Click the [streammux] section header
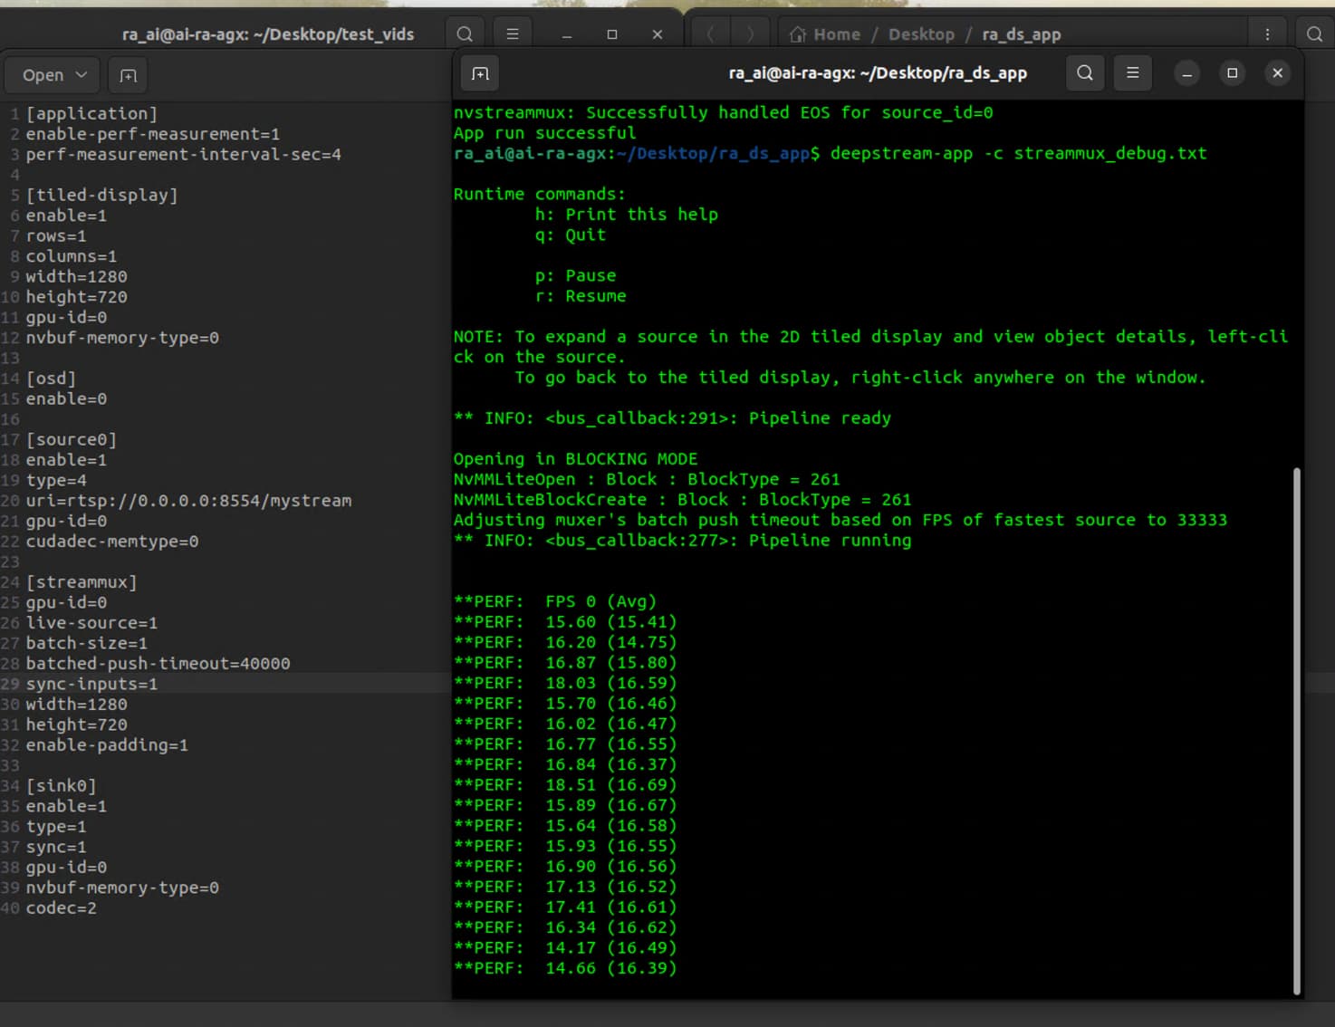This screenshot has height=1027, width=1335. (x=82, y=582)
